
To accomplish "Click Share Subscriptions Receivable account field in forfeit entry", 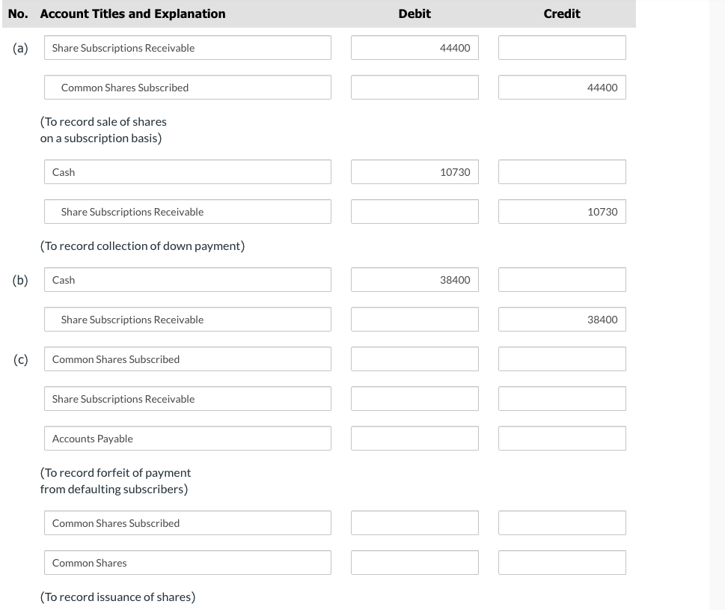I will (x=188, y=399).
